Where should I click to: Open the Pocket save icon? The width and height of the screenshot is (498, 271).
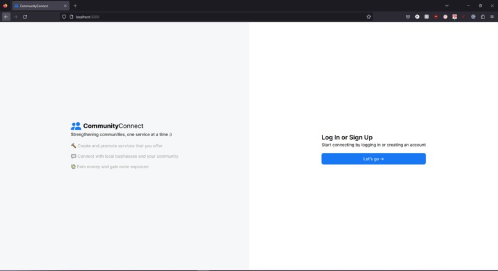(408, 17)
